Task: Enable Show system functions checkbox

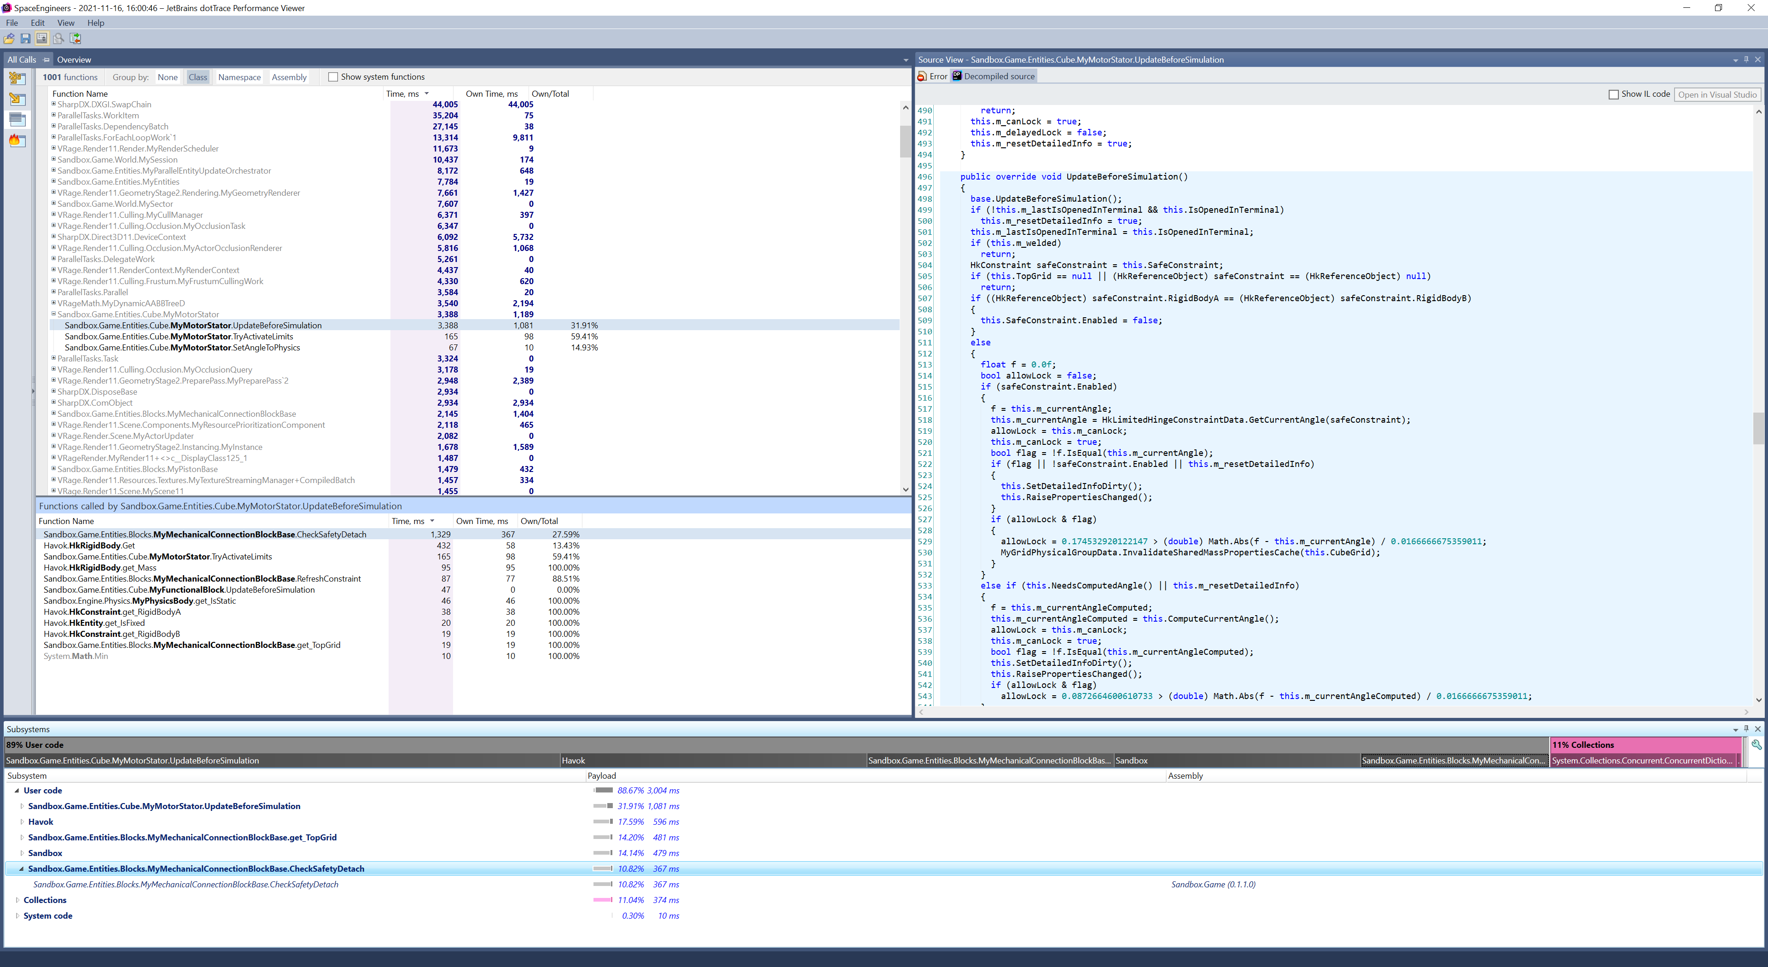Action: click(333, 77)
